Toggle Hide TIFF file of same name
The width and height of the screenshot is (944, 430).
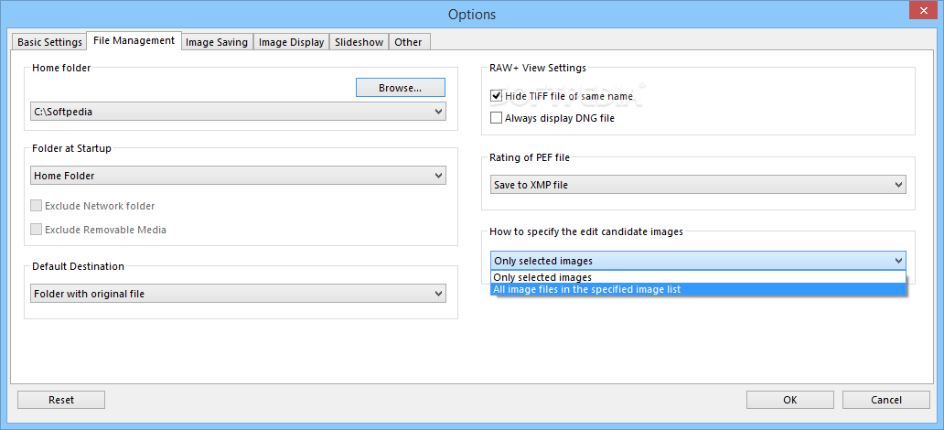pos(496,96)
